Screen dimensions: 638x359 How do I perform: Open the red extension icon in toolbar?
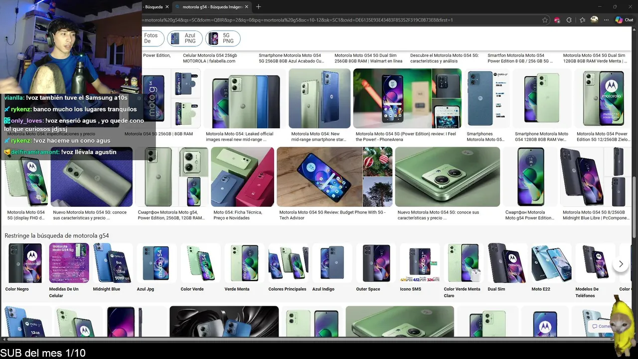coord(557,20)
